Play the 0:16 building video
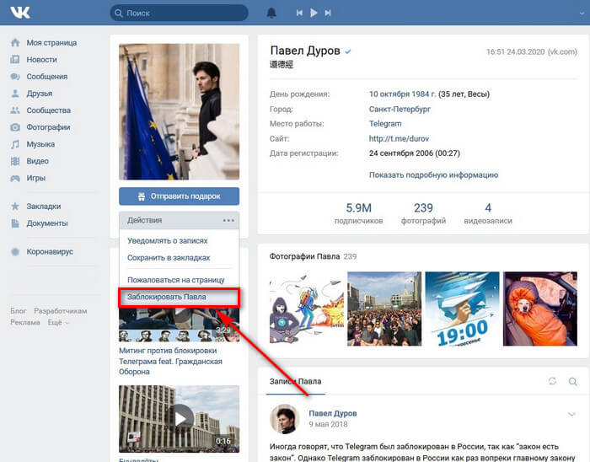Screen dimensions: 590x462 coord(179,419)
